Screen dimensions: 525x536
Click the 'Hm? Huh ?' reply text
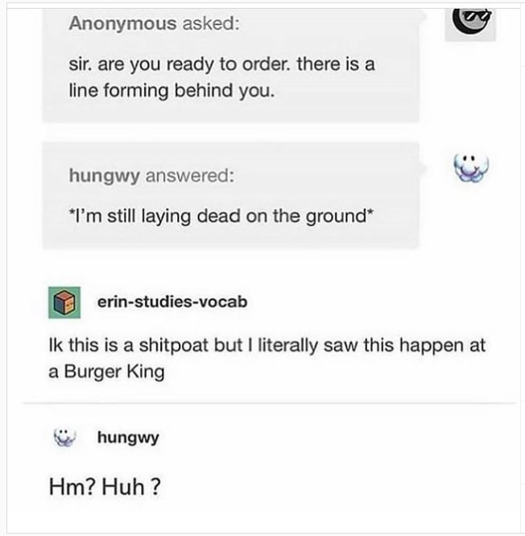(x=105, y=486)
